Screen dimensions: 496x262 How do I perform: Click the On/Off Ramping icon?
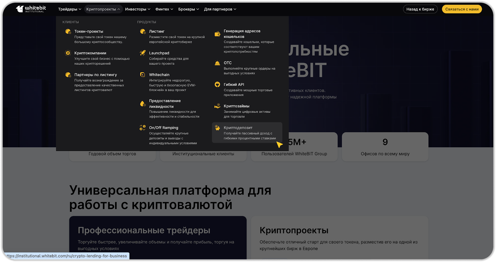143,128
